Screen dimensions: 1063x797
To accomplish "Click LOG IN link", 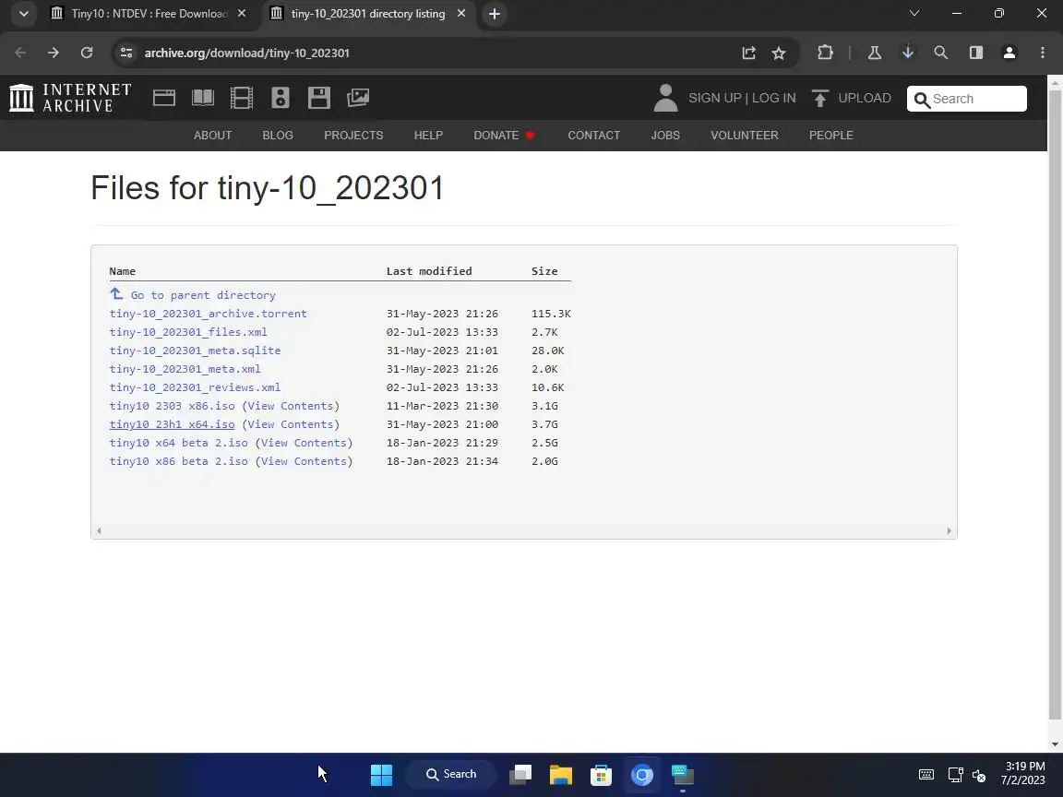I will [773, 99].
